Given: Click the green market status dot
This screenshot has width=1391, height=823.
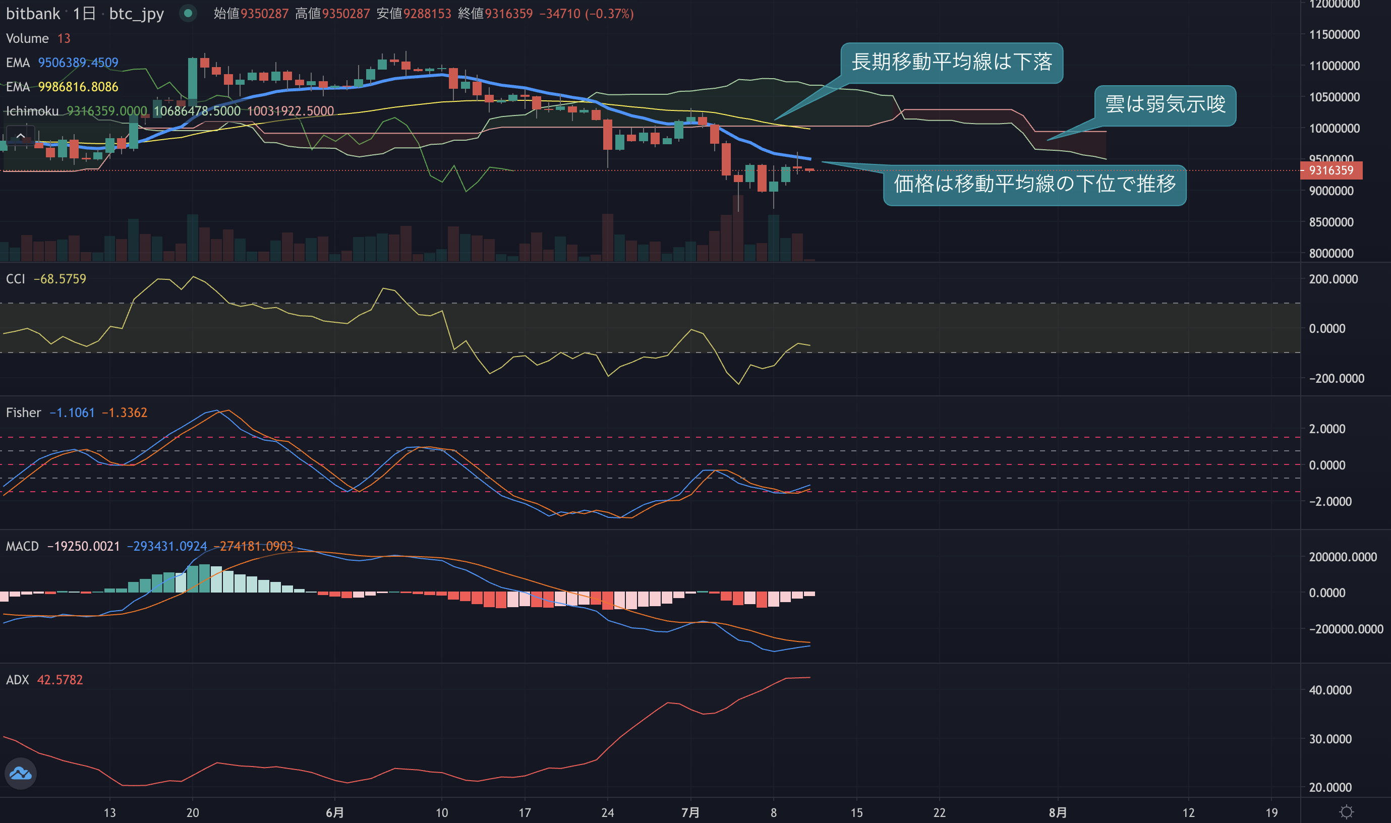Looking at the screenshot, I should (188, 13).
